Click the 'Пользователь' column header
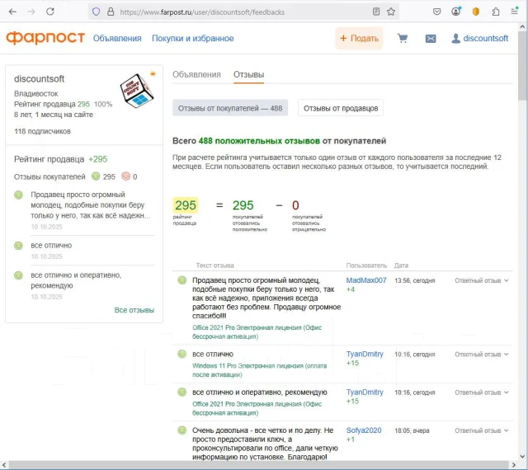Image resolution: width=528 pixels, height=470 pixels. click(366, 266)
